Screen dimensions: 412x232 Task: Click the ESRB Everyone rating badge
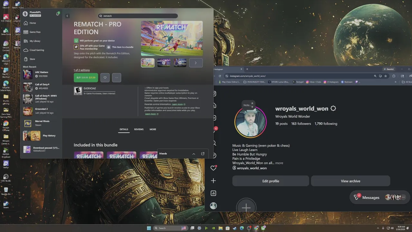click(x=78, y=91)
